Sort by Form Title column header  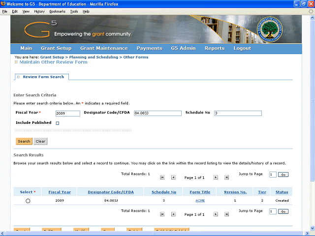[x=200, y=192]
